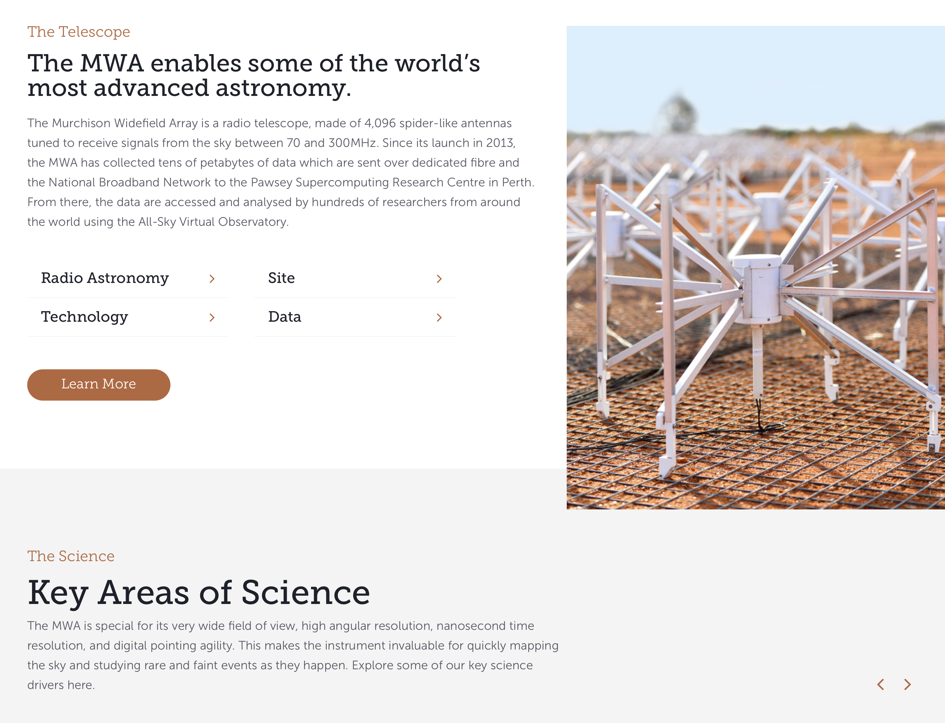
Task: Click the chevron arrow beside Technology
Action: (x=212, y=318)
